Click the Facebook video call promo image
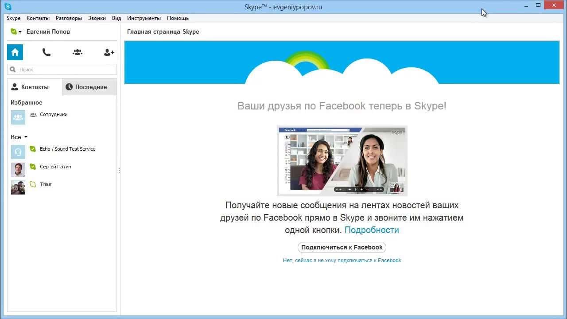The width and height of the screenshot is (567, 319). click(x=342, y=161)
